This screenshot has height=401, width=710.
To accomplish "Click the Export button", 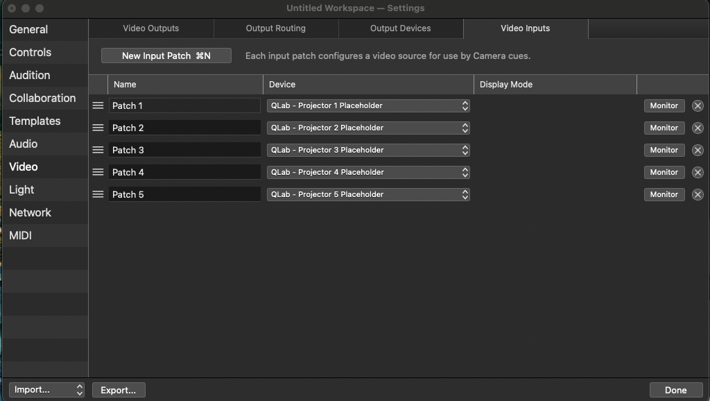I will [118, 389].
